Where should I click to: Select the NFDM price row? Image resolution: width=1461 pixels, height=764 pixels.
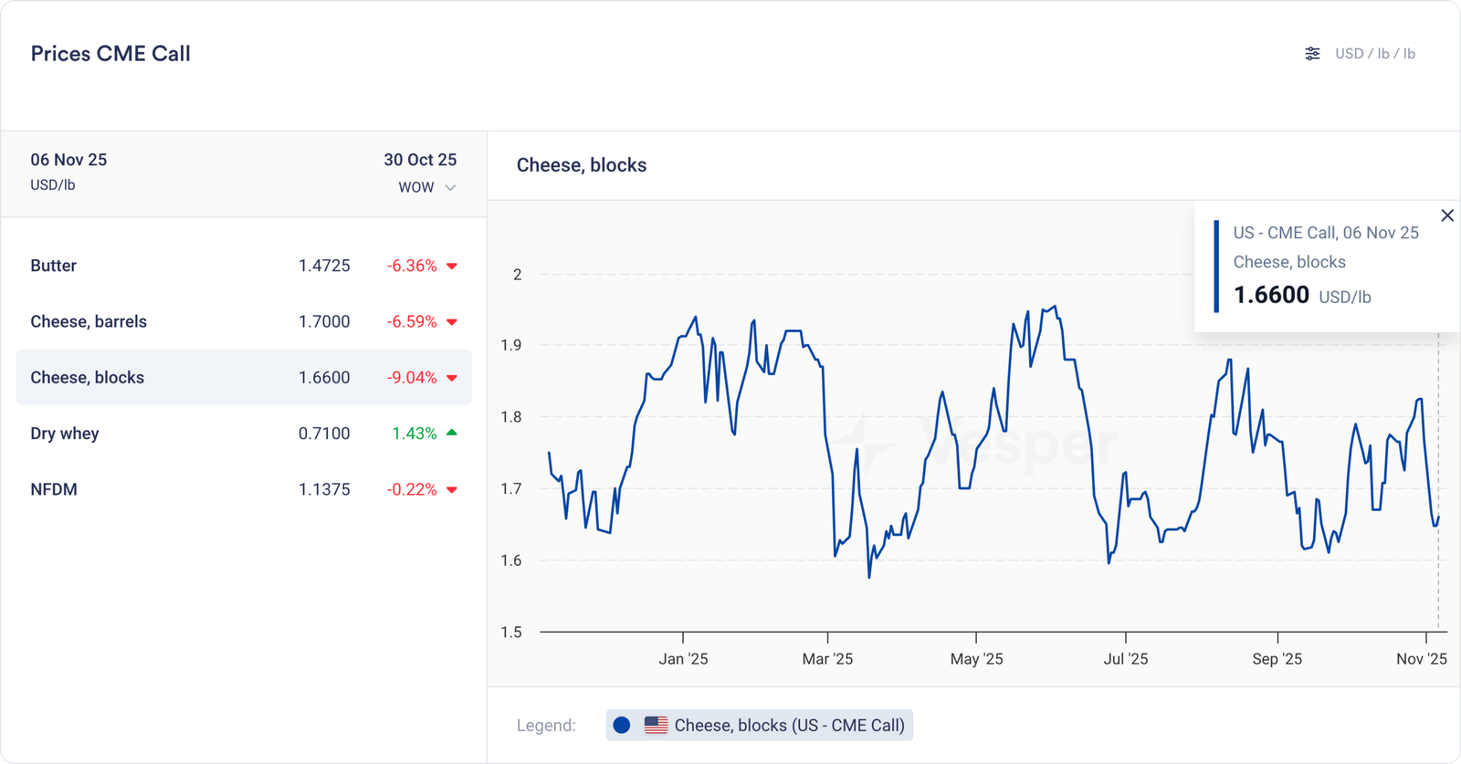click(243, 489)
